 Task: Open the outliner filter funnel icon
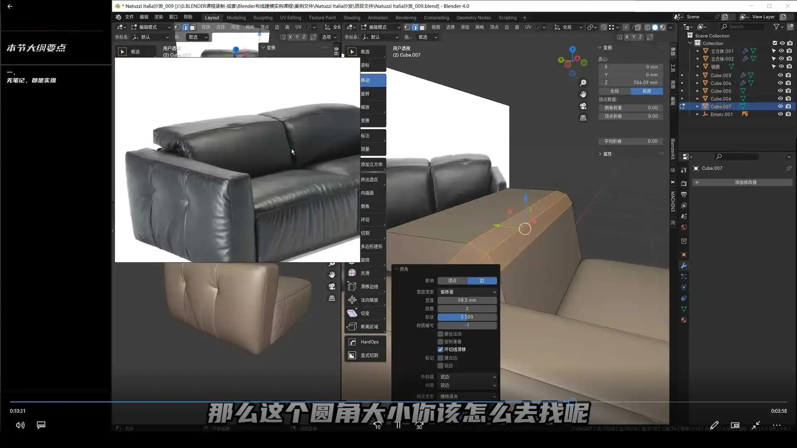click(777, 27)
